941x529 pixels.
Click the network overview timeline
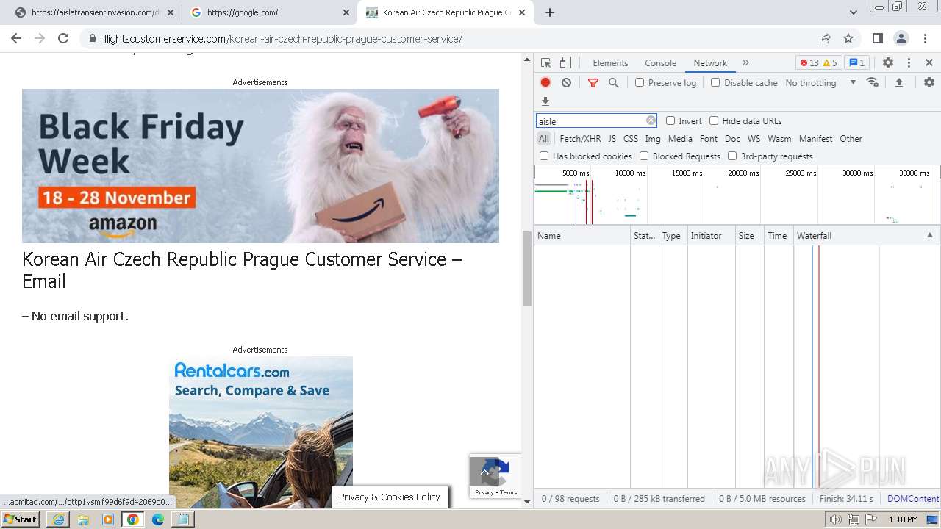click(x=737, y=195)
